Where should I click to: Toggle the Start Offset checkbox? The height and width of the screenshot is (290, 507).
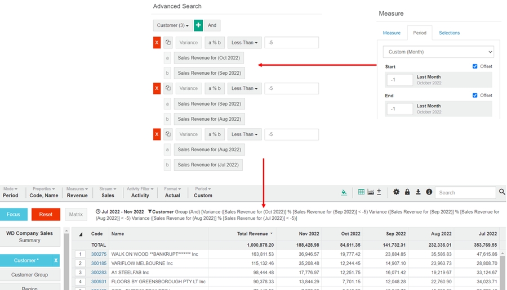tap(476, 66)
